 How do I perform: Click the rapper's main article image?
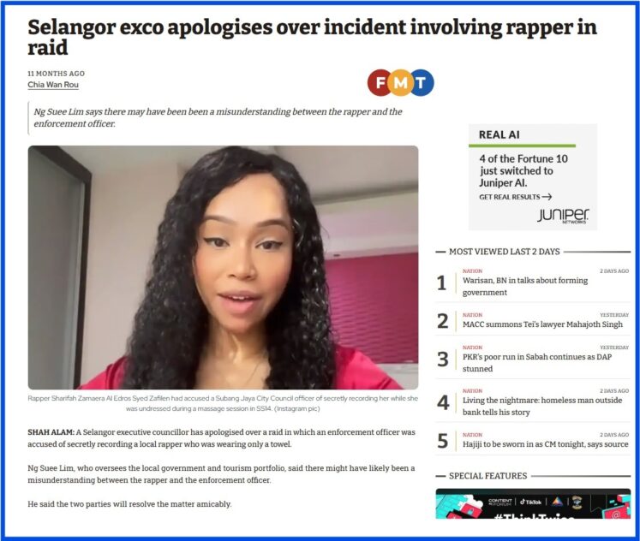(x=223, y=267)
